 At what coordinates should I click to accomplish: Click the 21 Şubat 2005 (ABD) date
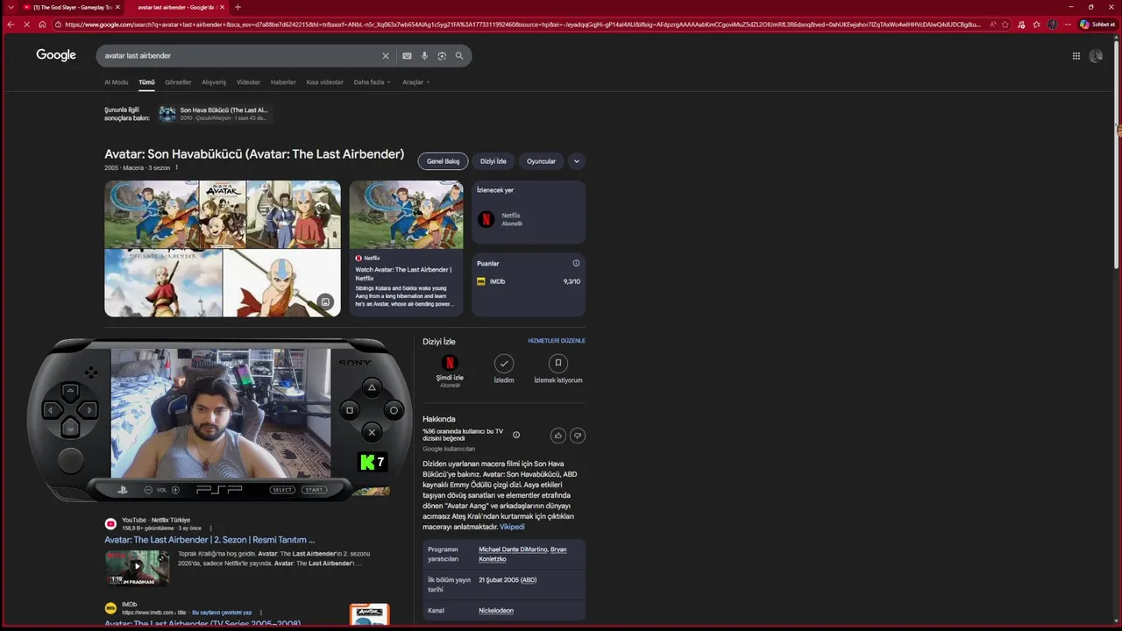coord(508,579)
